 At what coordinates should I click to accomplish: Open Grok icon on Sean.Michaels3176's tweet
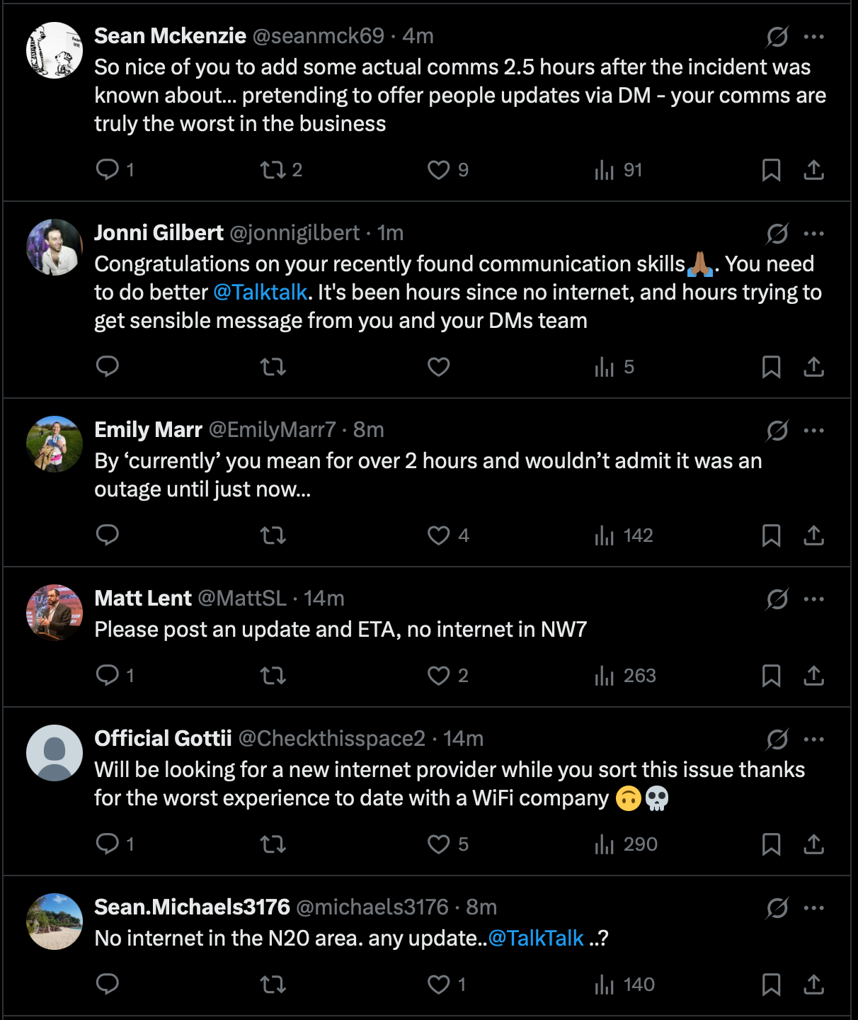[x=777, y=907]
